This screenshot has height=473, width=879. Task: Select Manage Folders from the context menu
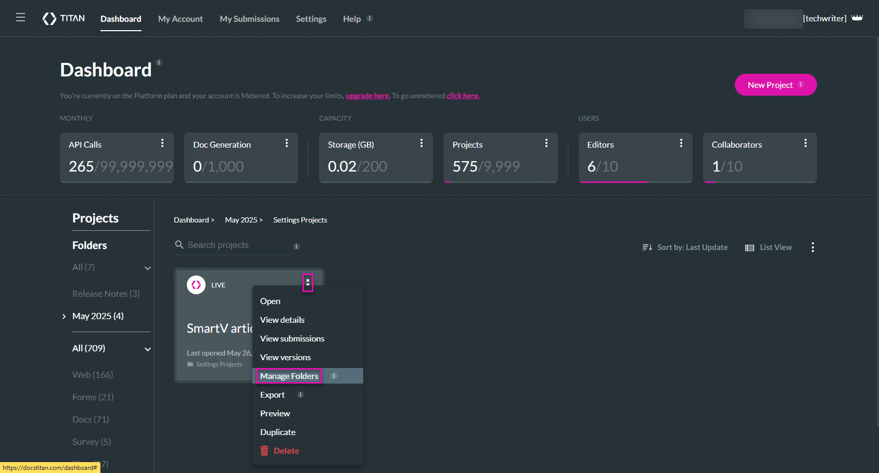289,376
